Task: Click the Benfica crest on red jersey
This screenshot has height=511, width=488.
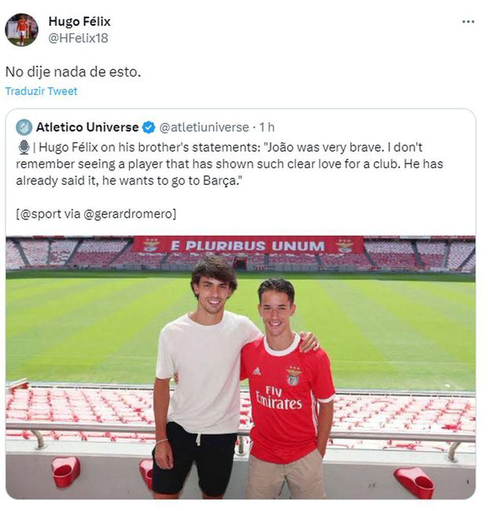Action: coord(293,377)
